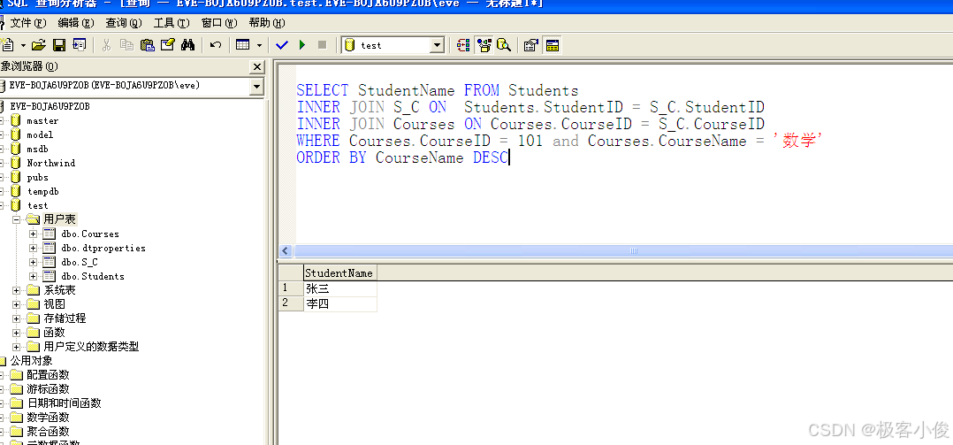Viewport: 953px width, 445px height.
Task: Open the 查询(Q) menu
Action: click(124, 23)
